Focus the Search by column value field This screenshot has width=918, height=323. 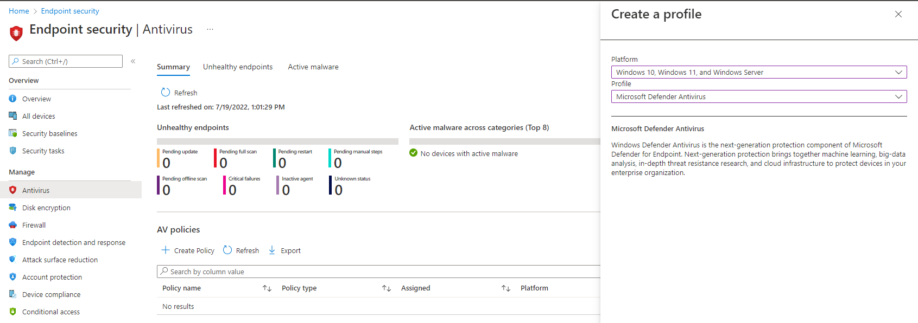pos(378,272)
